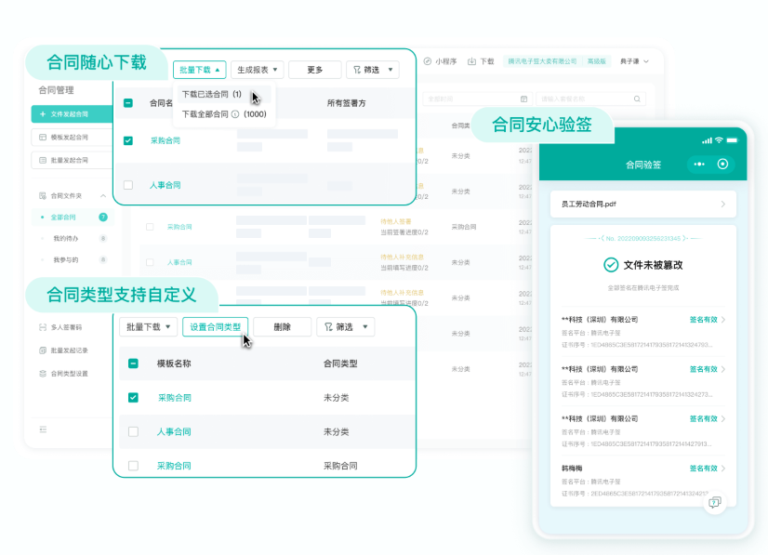This screenshot has width=768, height=555.
Task: Click the 小程序 mini-program icon
Action: (x=427, y=61)
